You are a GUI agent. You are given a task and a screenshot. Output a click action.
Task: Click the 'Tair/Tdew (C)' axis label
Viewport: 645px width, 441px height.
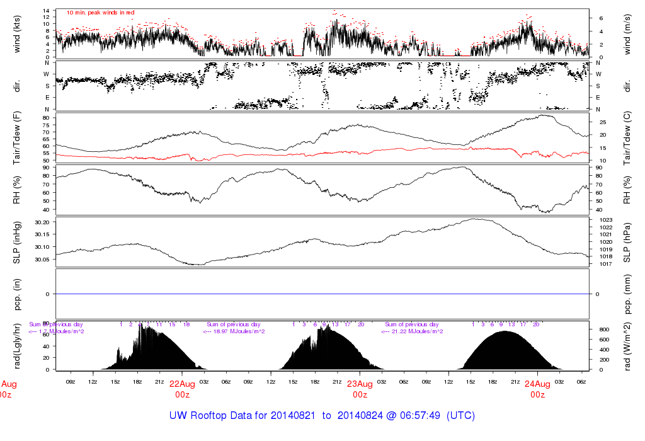point(627,138)
